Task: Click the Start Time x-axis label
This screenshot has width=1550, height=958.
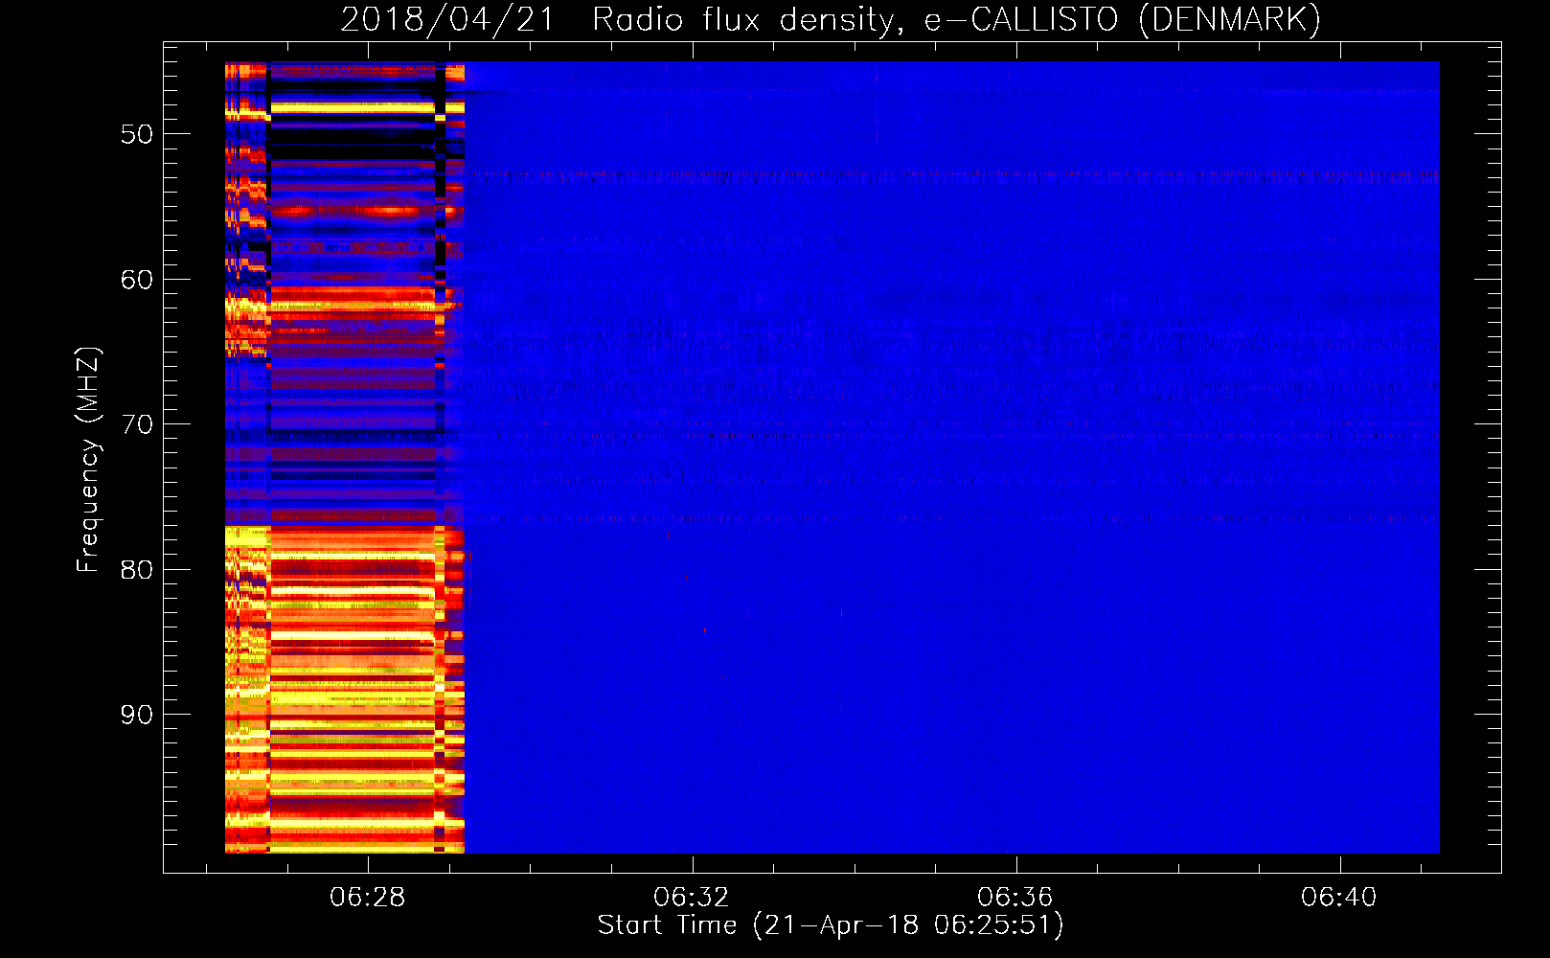Action: pyautogui.click(x=831, y=925)
